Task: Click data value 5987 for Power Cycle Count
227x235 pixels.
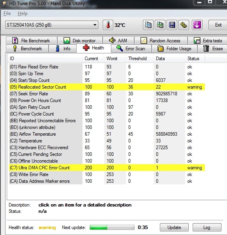Action: (161, 114)
